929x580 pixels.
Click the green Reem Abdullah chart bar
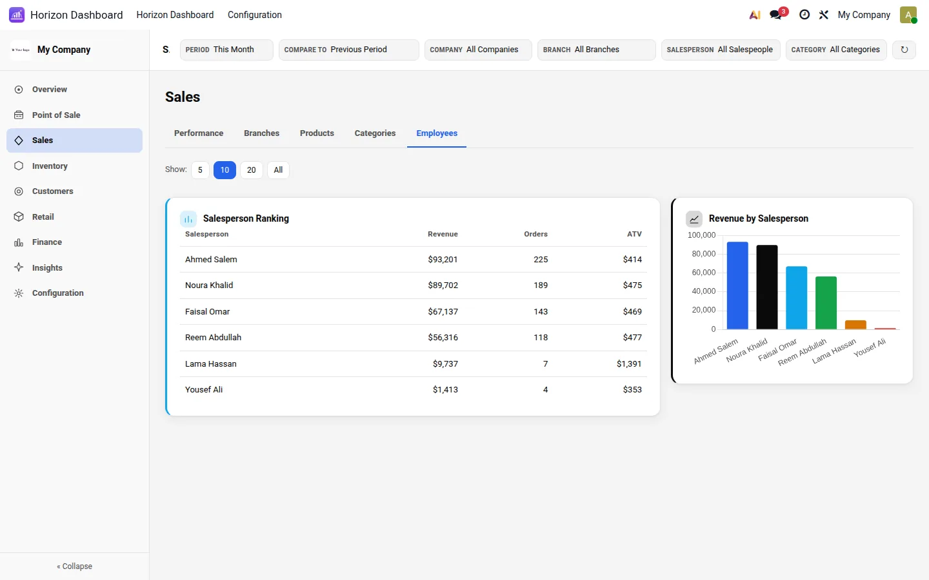click(x=826, y=303)
